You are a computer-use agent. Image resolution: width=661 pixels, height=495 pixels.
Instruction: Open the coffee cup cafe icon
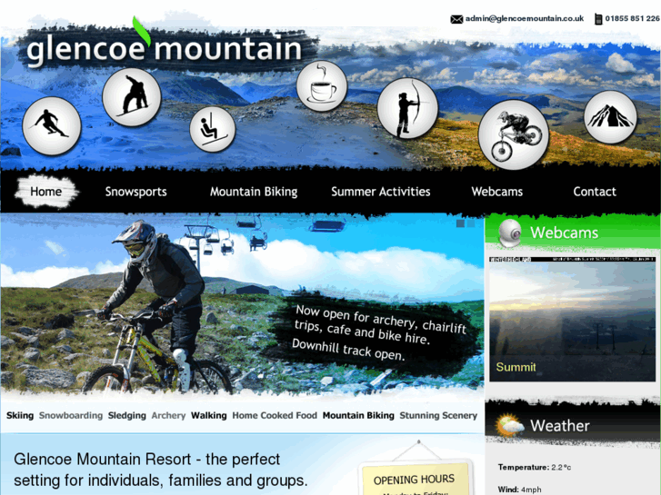[322, 86]
